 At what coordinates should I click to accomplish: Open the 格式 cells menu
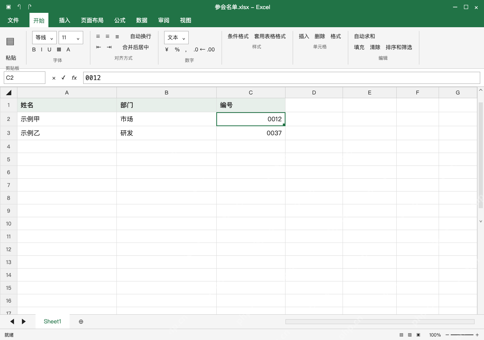[x=336, y=36]
